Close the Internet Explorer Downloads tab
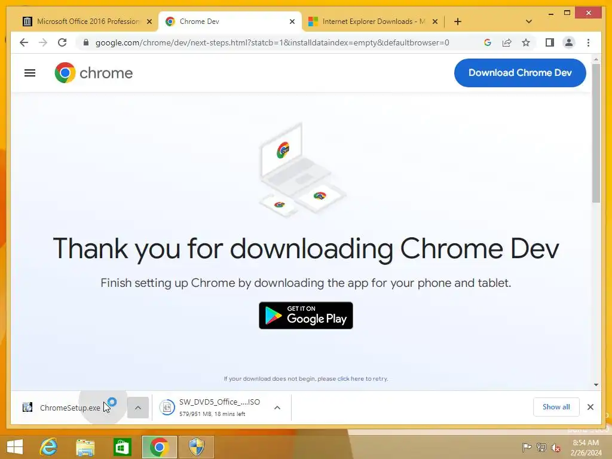The height and width of the screenshot is (459, 612). pyautogui.click(x=435, y=22)
